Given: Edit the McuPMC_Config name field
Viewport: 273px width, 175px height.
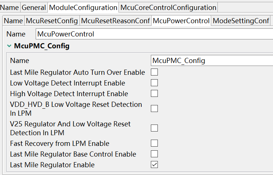Looking at the screenshot, I should click(x=212, y=60).
